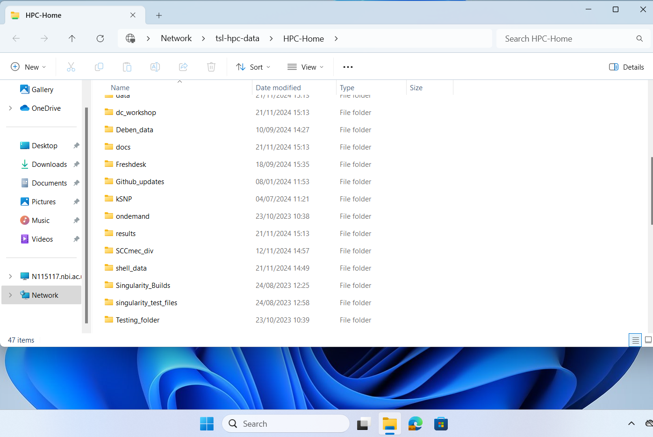This screenshot has width=653, height=437.
Task: Open the View dropdown menu
Action: point(306,67)
